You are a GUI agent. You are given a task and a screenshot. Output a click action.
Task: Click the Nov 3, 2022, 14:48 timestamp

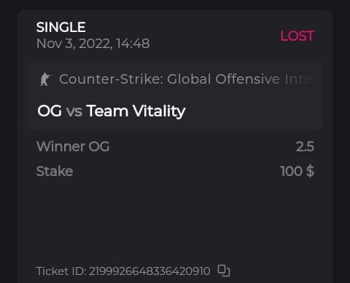[93, 44]
